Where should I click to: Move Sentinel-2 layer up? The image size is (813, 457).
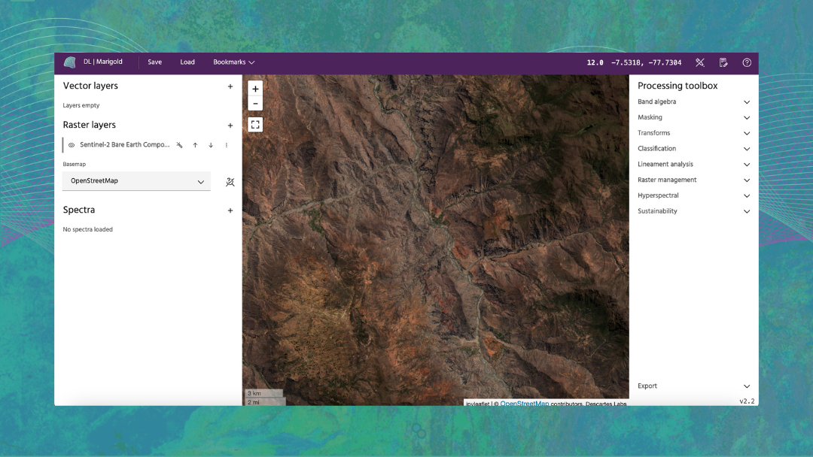click(x=195, y=145)
